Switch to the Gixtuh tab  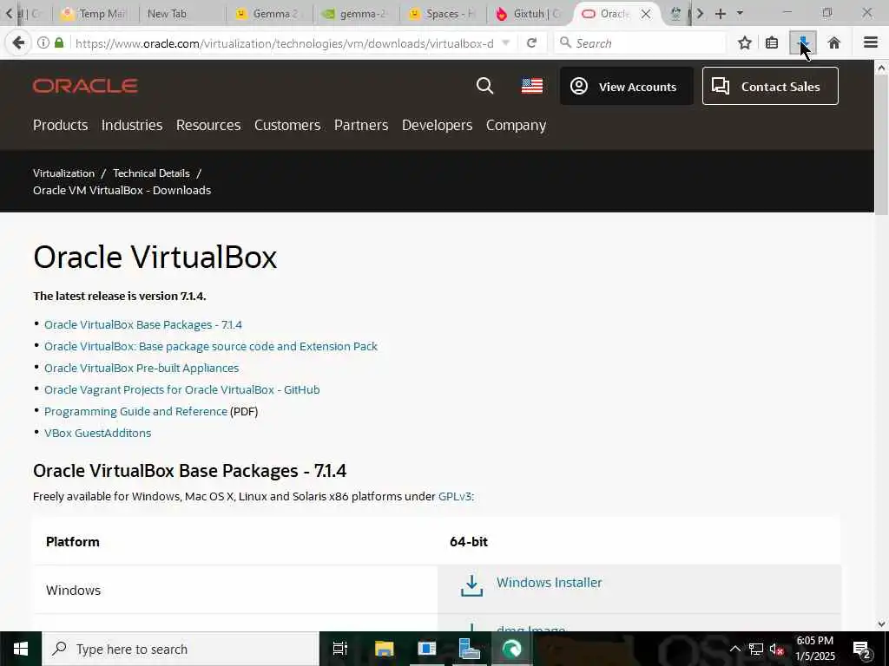(530, 14)
